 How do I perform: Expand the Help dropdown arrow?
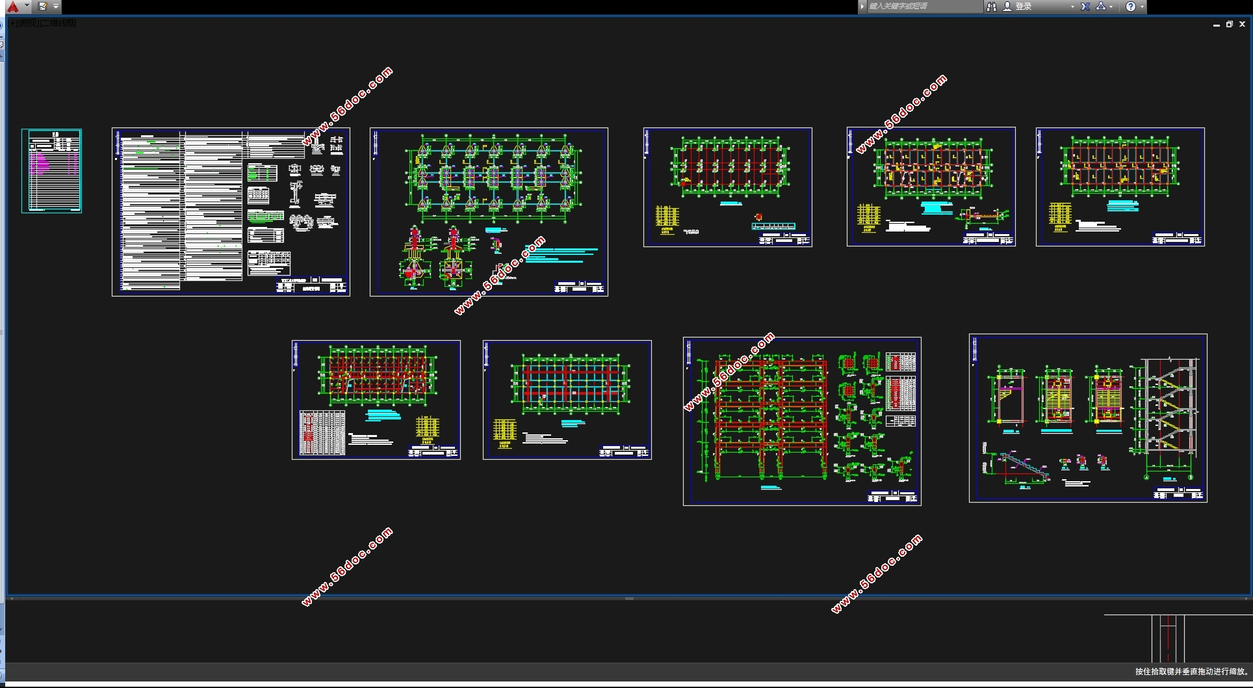(x=1142, y=7)
